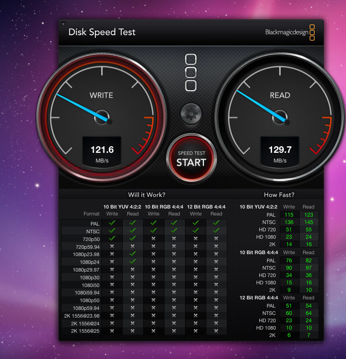Click the Speed Test Start button
Screen dimensions: 346x359
tap(191, 159)
